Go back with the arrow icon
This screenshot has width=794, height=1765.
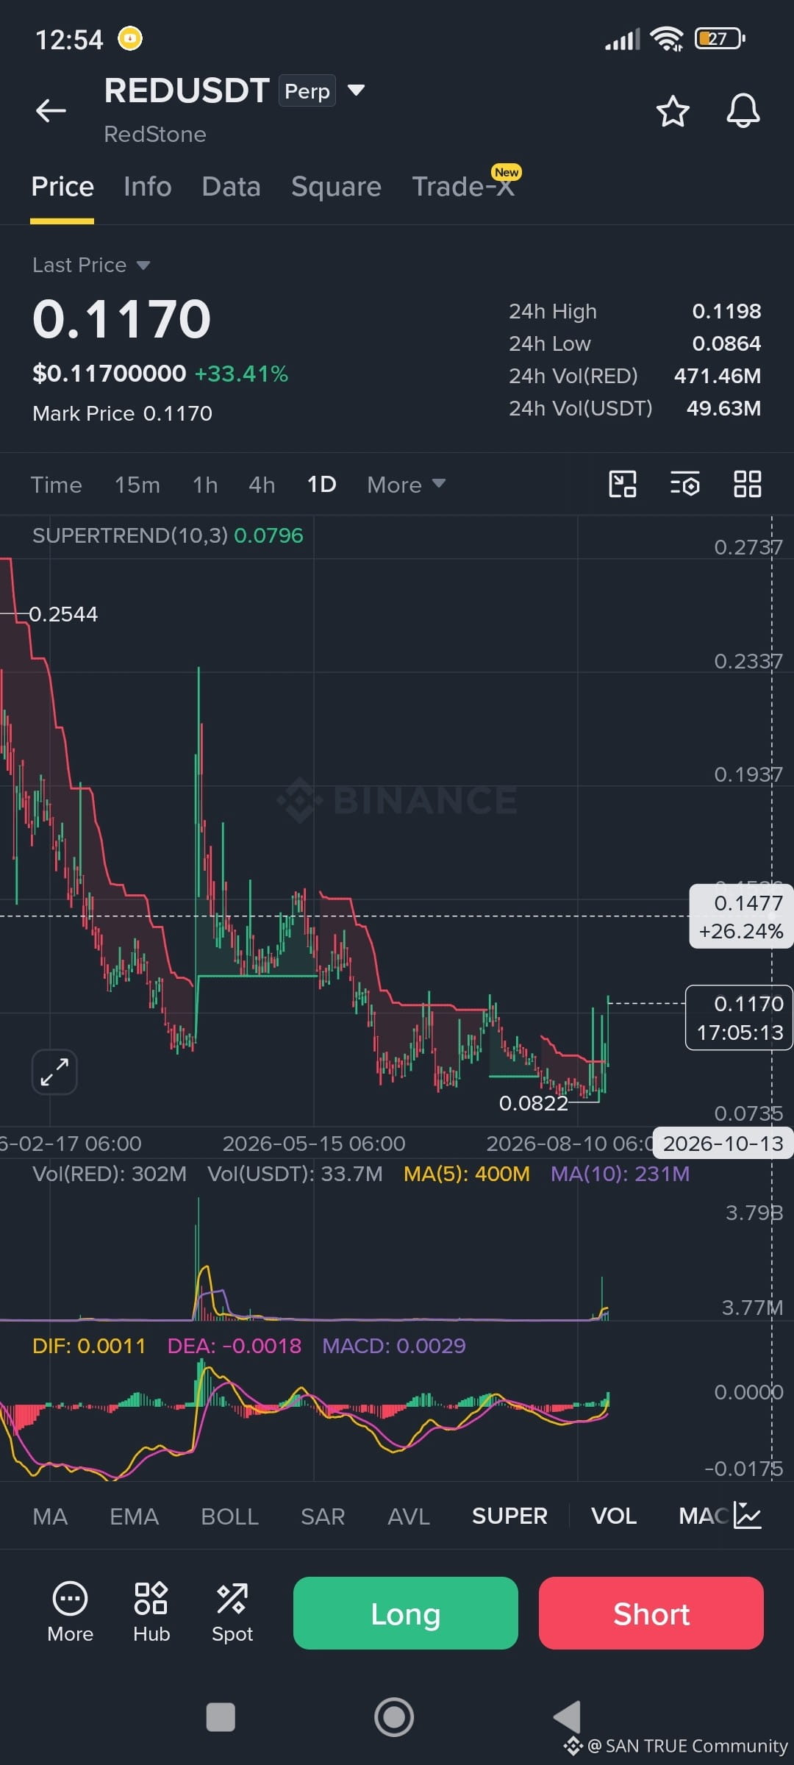point(51,110)
